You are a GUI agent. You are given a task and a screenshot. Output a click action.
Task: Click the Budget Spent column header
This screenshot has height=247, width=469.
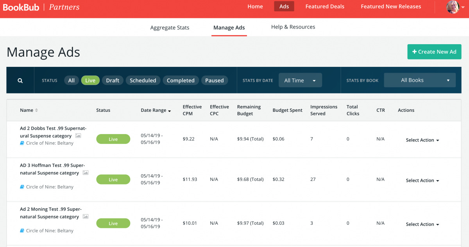pyautogui.click(x=288, y=110)
